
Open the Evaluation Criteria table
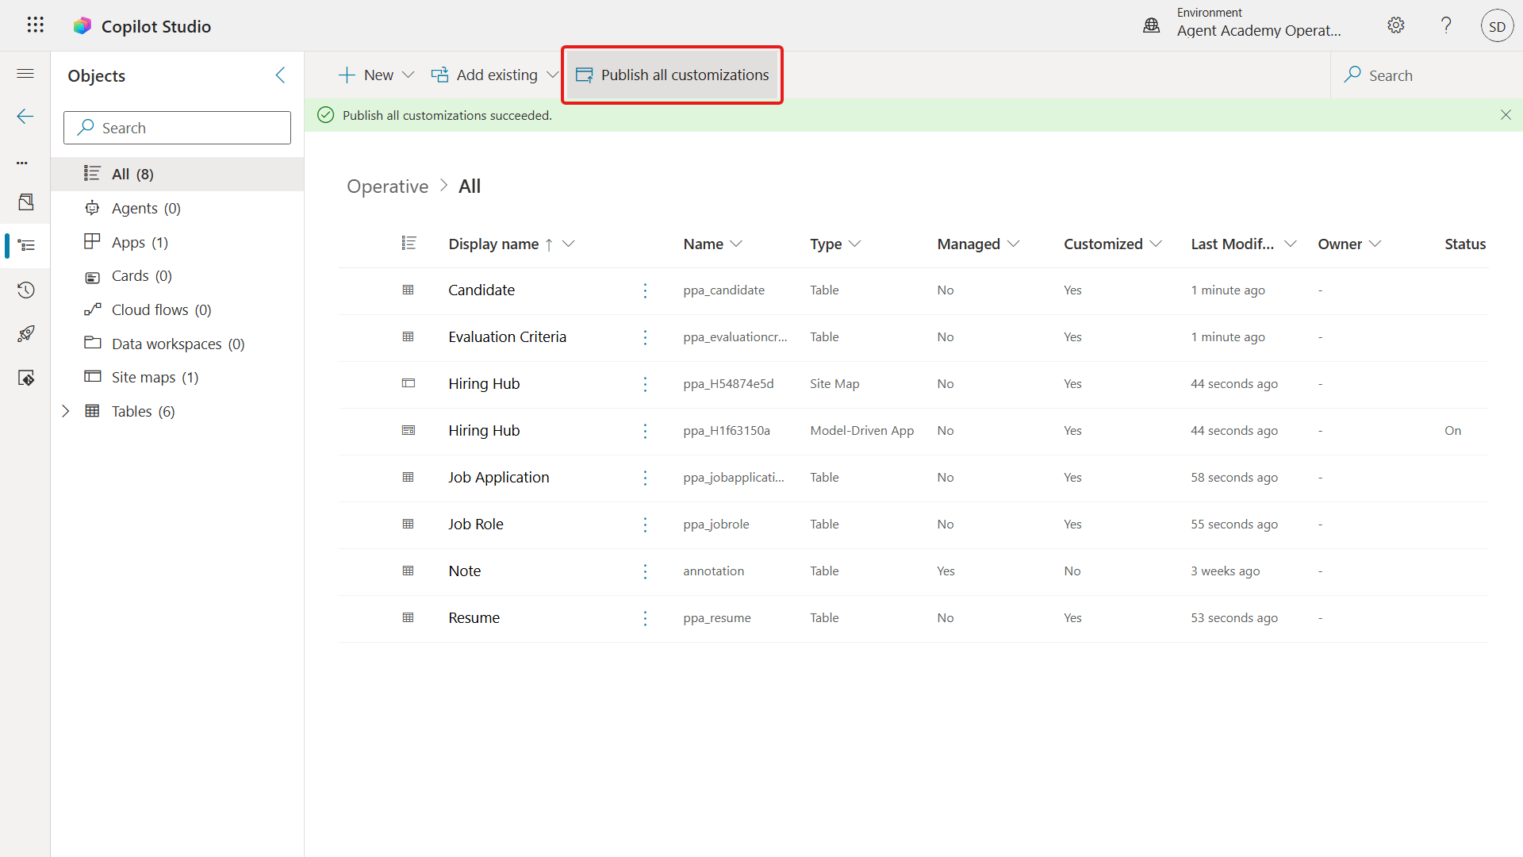pos(508,337)
